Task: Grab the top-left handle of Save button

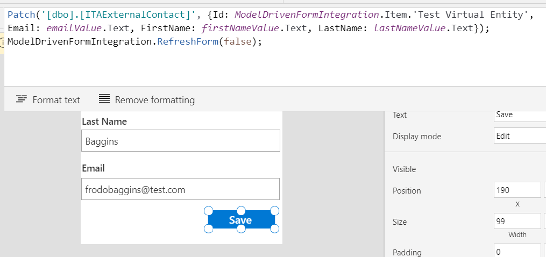Action: (208, 211)
